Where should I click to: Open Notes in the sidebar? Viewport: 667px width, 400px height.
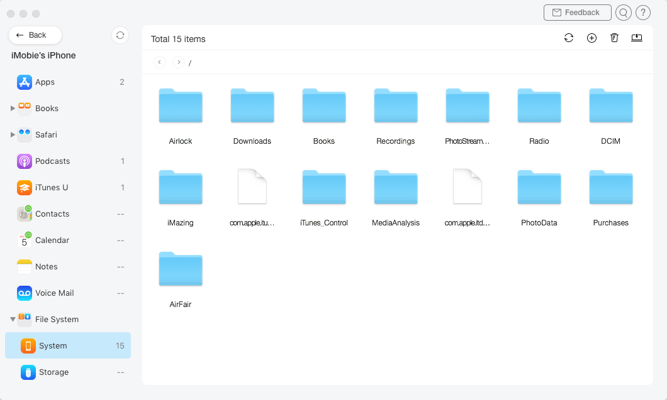tap(68, 266)
